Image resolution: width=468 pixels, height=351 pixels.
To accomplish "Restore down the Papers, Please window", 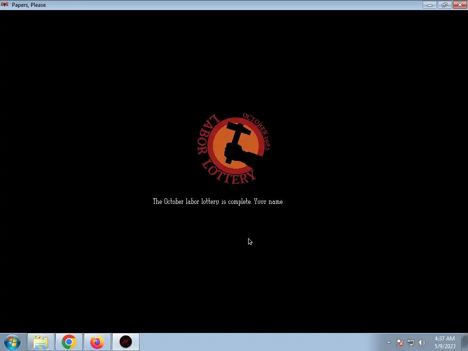I will [x=445, y=5].
